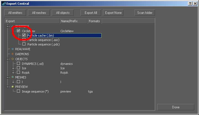Click the Meshes category icon

12,77
